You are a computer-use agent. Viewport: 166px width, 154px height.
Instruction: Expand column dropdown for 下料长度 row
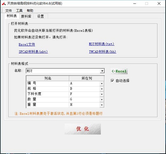click(102, 94)
